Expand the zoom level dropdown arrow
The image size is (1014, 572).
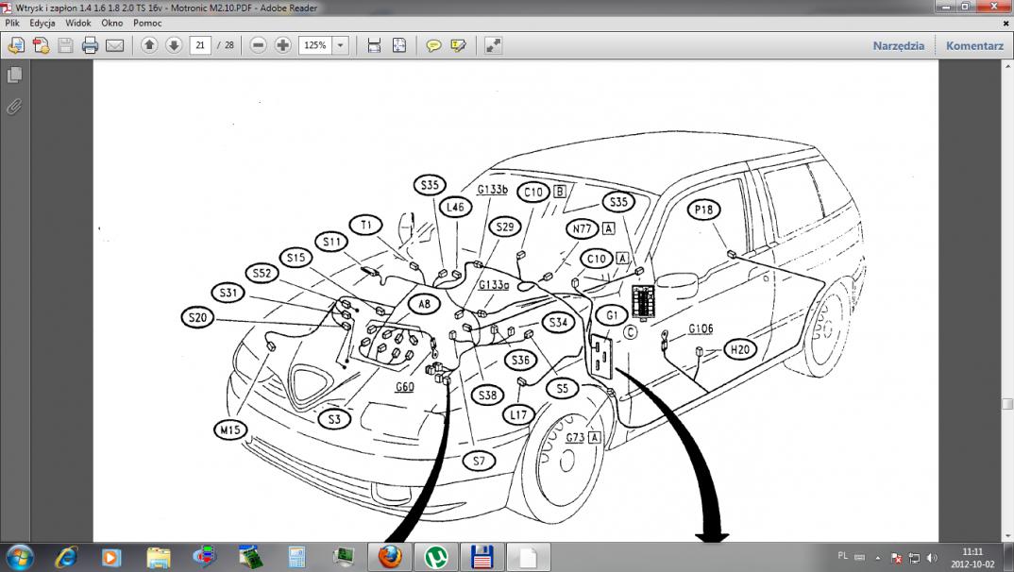point(340,45)
